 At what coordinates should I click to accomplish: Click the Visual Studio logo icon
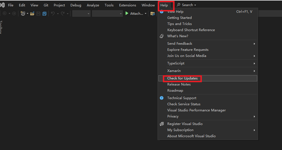pyautogui.click(x=2, y=5)
